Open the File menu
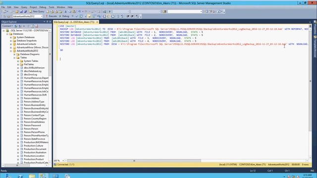This screenshot has height=178, width=317. (x=3, y=7)
